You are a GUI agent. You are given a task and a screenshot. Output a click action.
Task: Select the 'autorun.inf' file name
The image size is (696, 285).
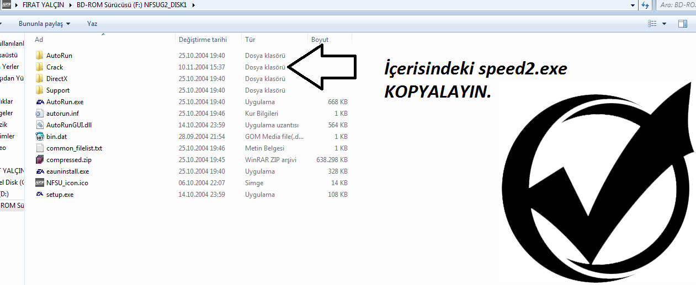62,113
